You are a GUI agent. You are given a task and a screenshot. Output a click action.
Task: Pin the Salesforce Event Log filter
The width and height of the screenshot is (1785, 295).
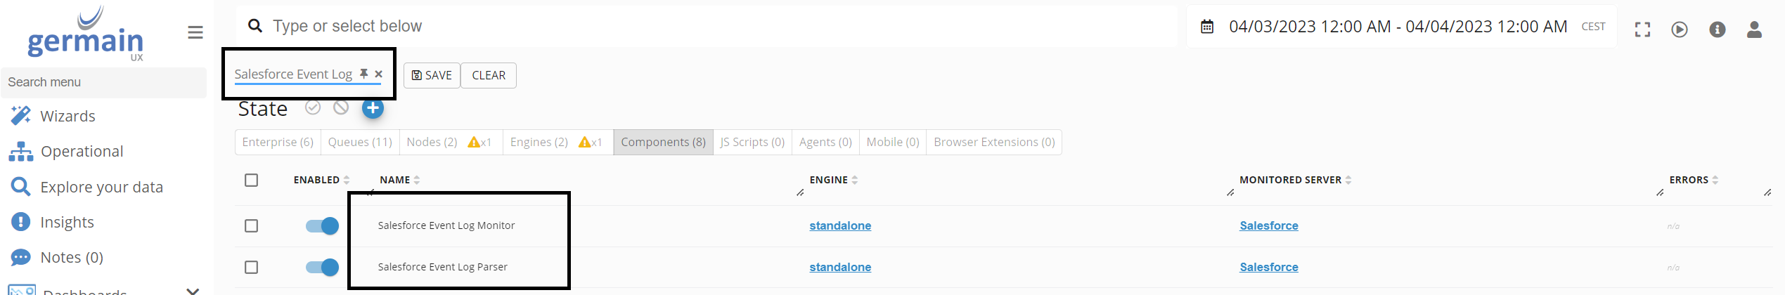click(x=364, y=74)
